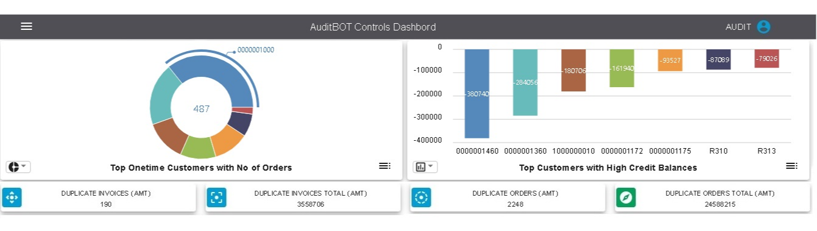Click the teal bar showing -284056
Image resolution: width=817 pixels, height=231 pixels.
(x=525, y=82)
